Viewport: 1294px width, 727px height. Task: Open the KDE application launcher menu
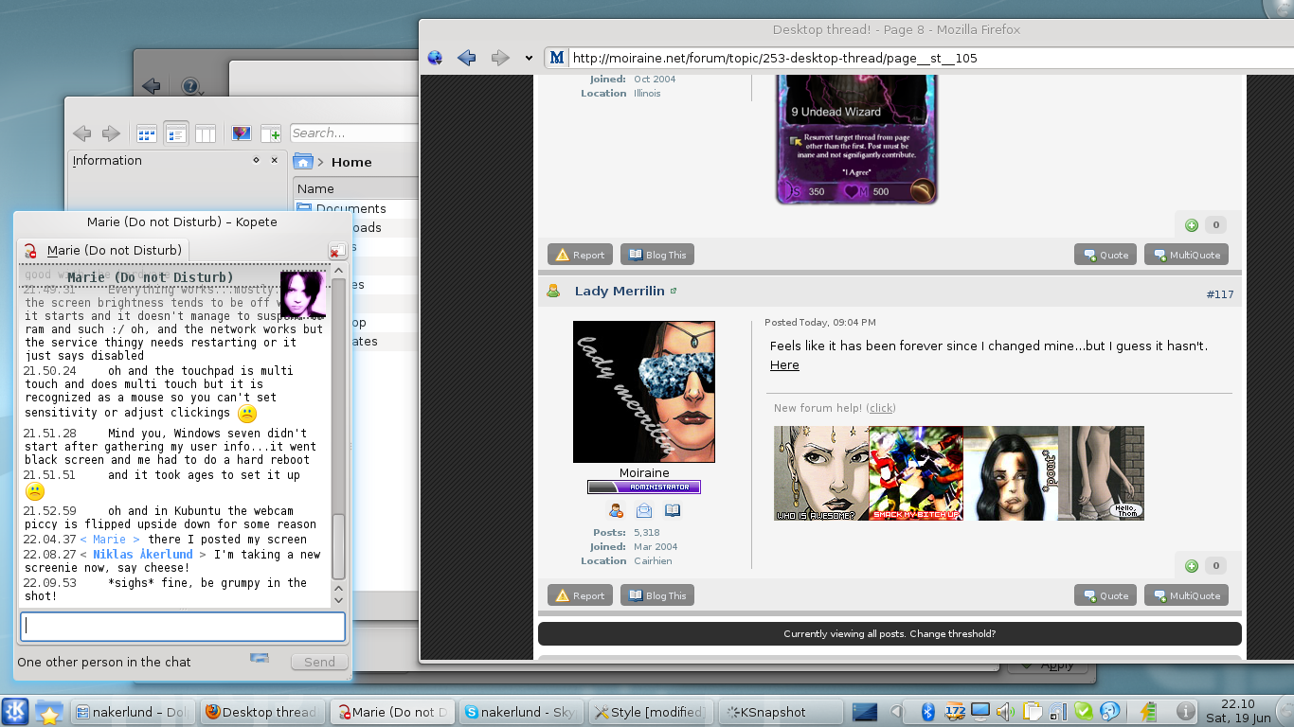pyautogui.click(x=15, y=712)
